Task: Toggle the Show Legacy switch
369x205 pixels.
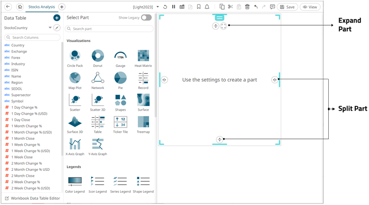Action: click(x=146, y=18)
